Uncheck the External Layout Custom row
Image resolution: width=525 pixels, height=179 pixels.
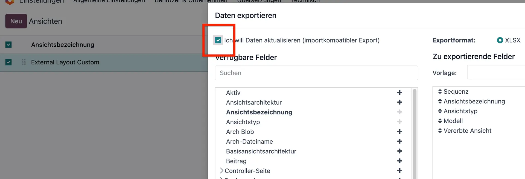[8, 62]
